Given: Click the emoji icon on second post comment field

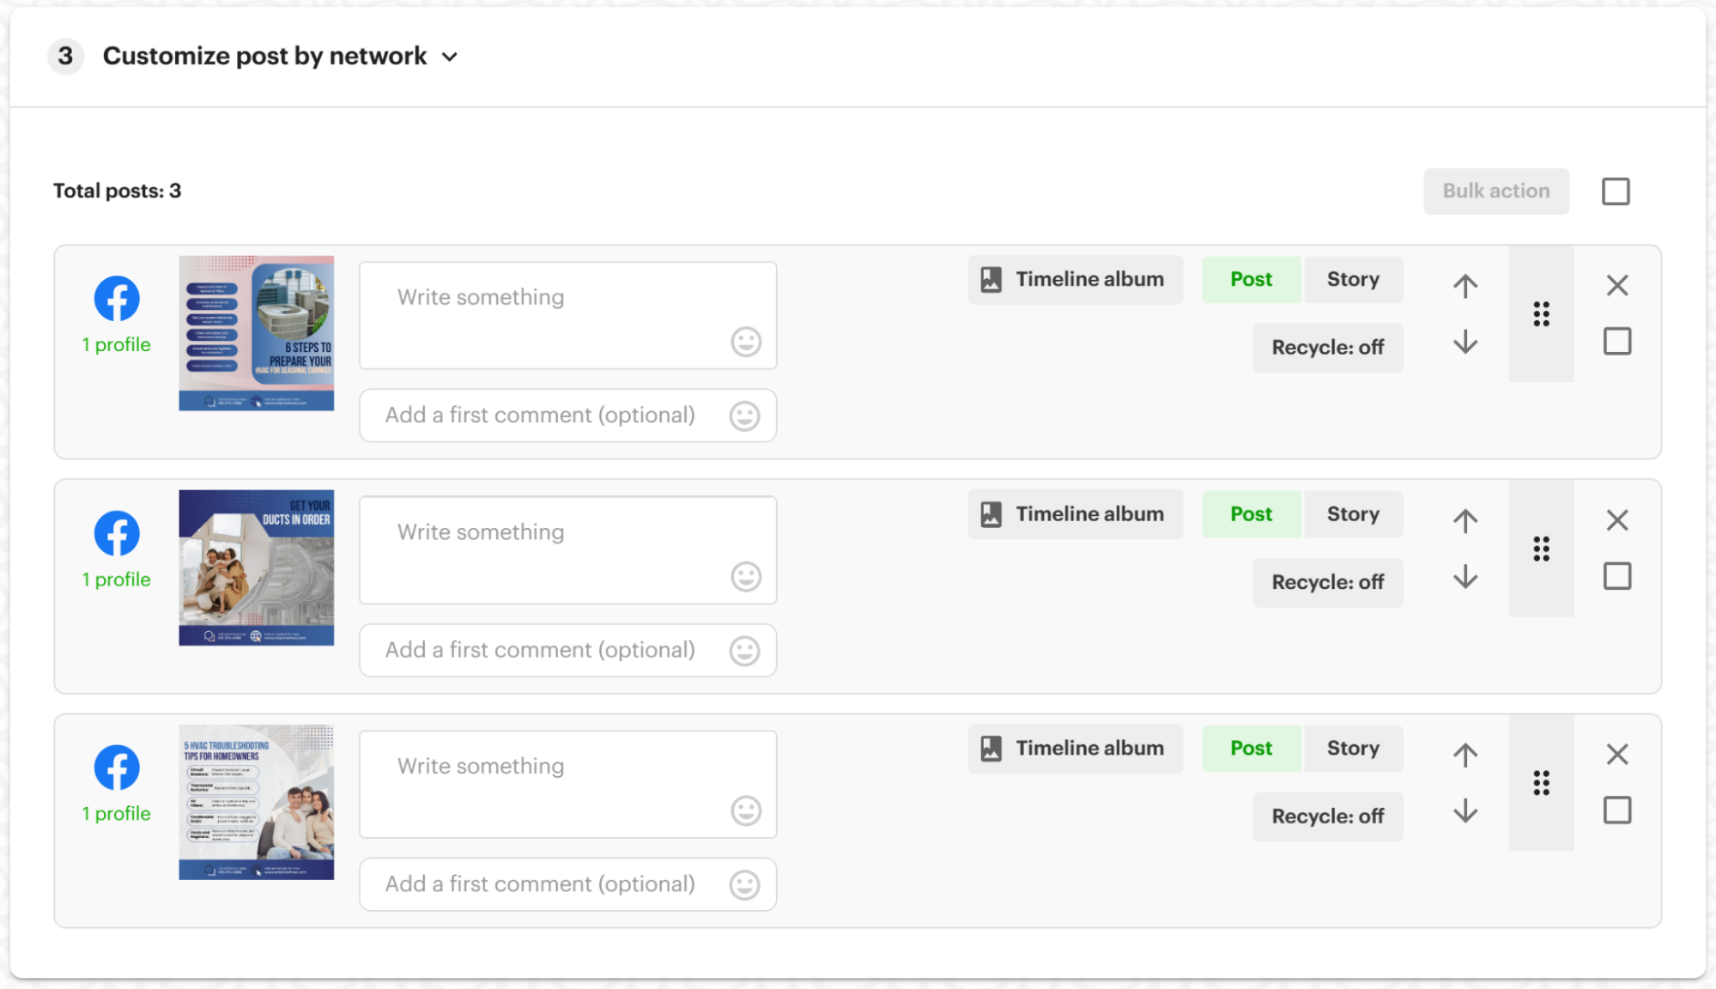Looking at the screenshot, I should (745, 650).
